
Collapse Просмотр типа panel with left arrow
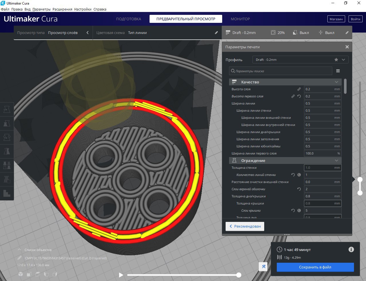pyautogui.click(x=87, y=33)
